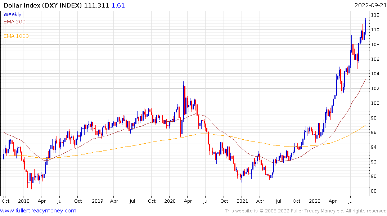Click the 100 price axis label
387x216 pixels.
click(375, 103)
